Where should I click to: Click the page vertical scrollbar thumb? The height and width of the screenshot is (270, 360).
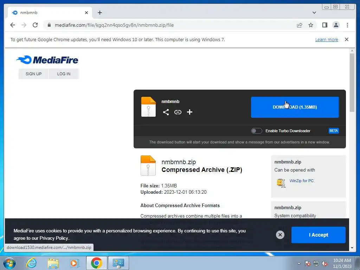pyautogui.click(x=352, y=83)
